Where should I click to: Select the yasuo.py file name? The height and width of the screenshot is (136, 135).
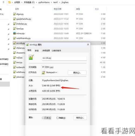point(20,77)
